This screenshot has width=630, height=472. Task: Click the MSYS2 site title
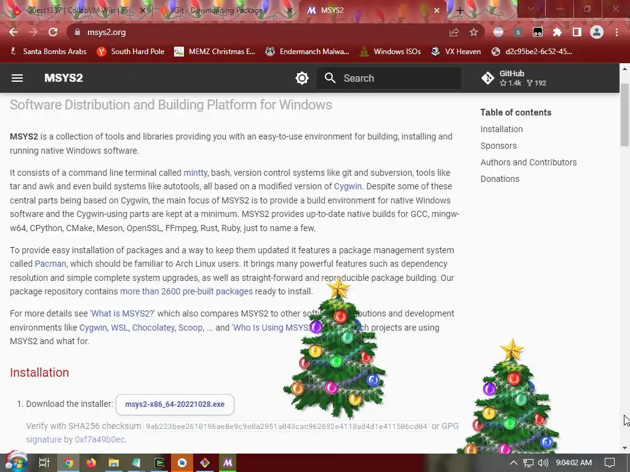tap(63, 78)
